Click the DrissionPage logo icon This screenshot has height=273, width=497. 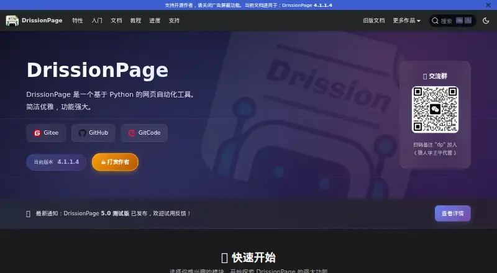click(x=12, y=20)
